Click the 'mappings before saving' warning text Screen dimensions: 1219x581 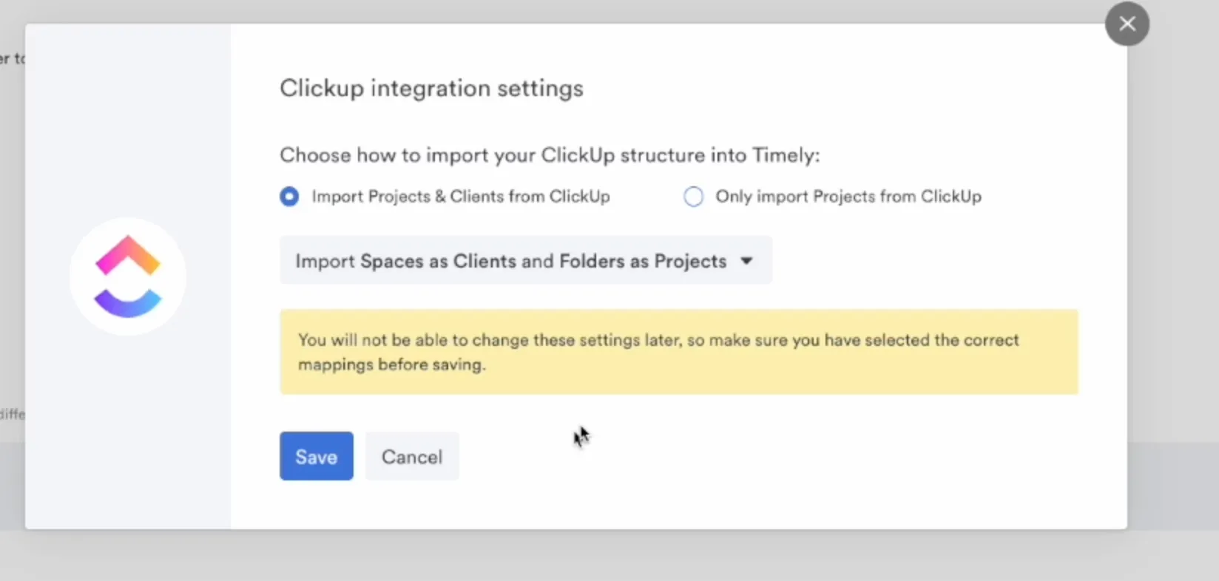pyautogui.click(x=391, y=364)
